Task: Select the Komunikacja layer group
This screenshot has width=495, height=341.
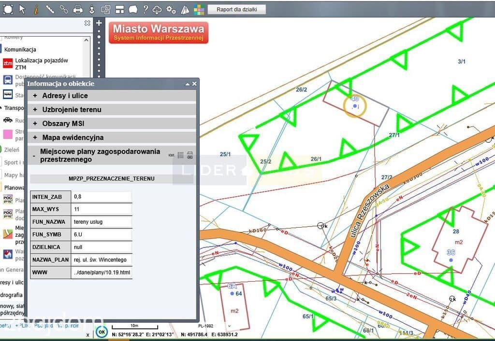Action: coord(20,49)
